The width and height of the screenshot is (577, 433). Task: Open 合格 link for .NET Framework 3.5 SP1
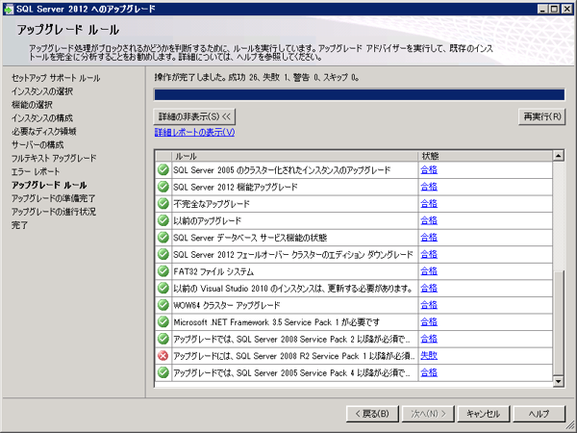click(429, 322)
